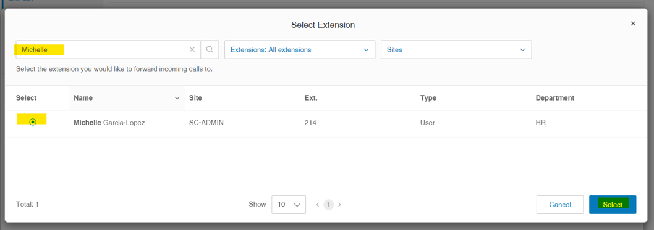The width and height of the screenshot is (654, 230).
Task: Go to next page arrow
Action: pyautogui.click(x=339, y=205)
